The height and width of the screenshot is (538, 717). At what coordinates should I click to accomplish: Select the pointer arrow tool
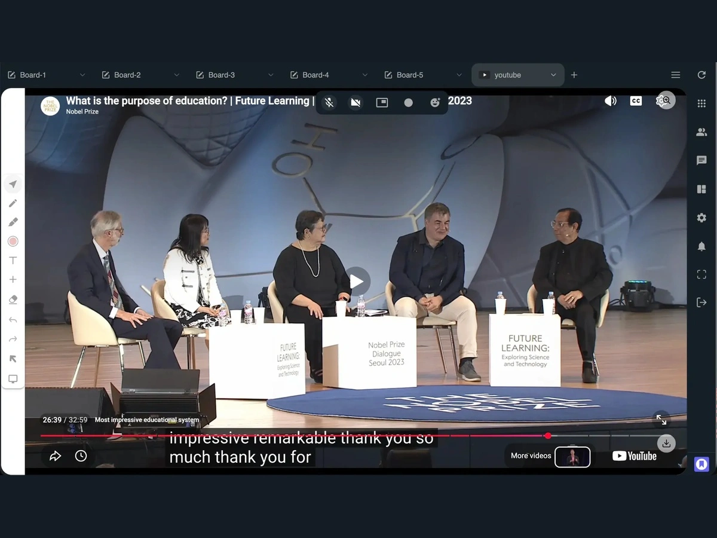click(x=13, y=184)
